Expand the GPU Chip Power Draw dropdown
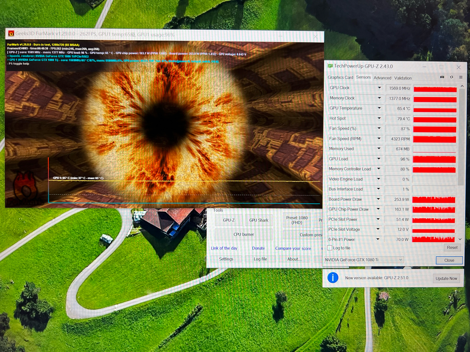The width and height of the screenshot is (470, 352). coord(378,209)
